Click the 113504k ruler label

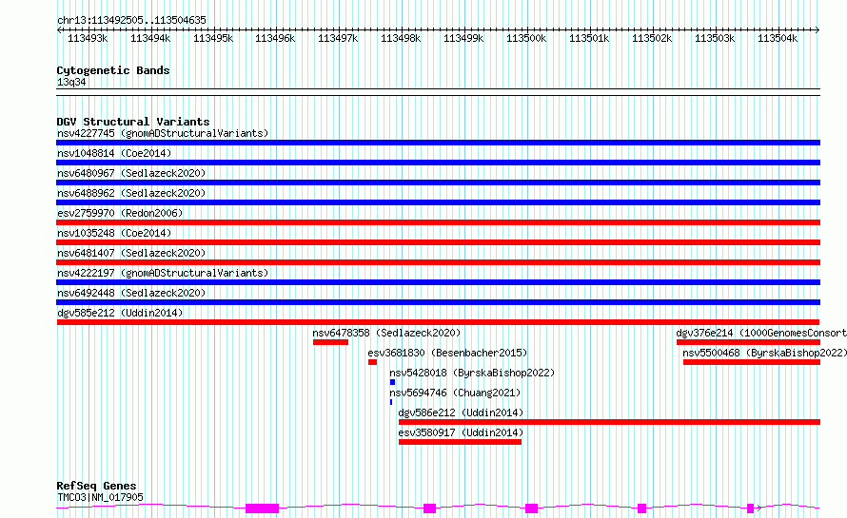click(x=778, y=38)
